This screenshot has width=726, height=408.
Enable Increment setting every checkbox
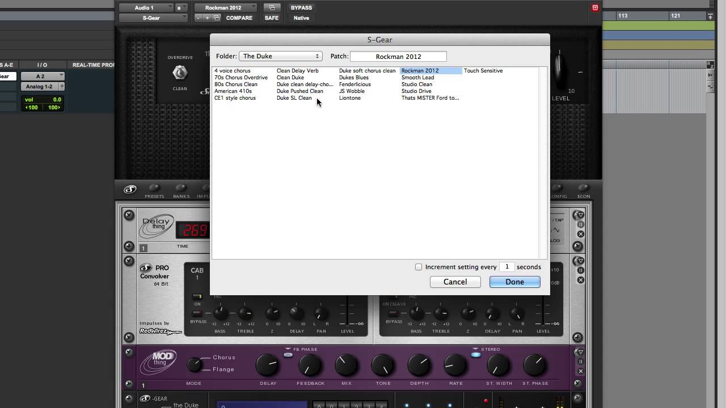tap(419, 267)
